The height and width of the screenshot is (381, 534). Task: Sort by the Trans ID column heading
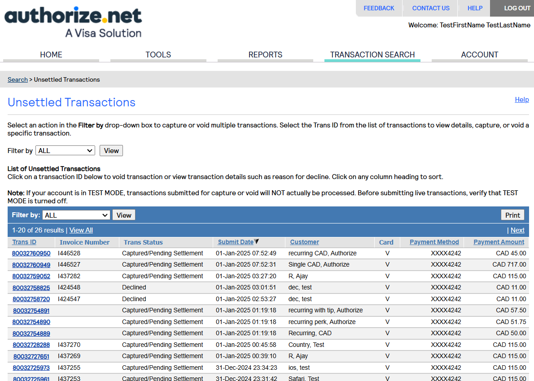(x=24, y=242)
